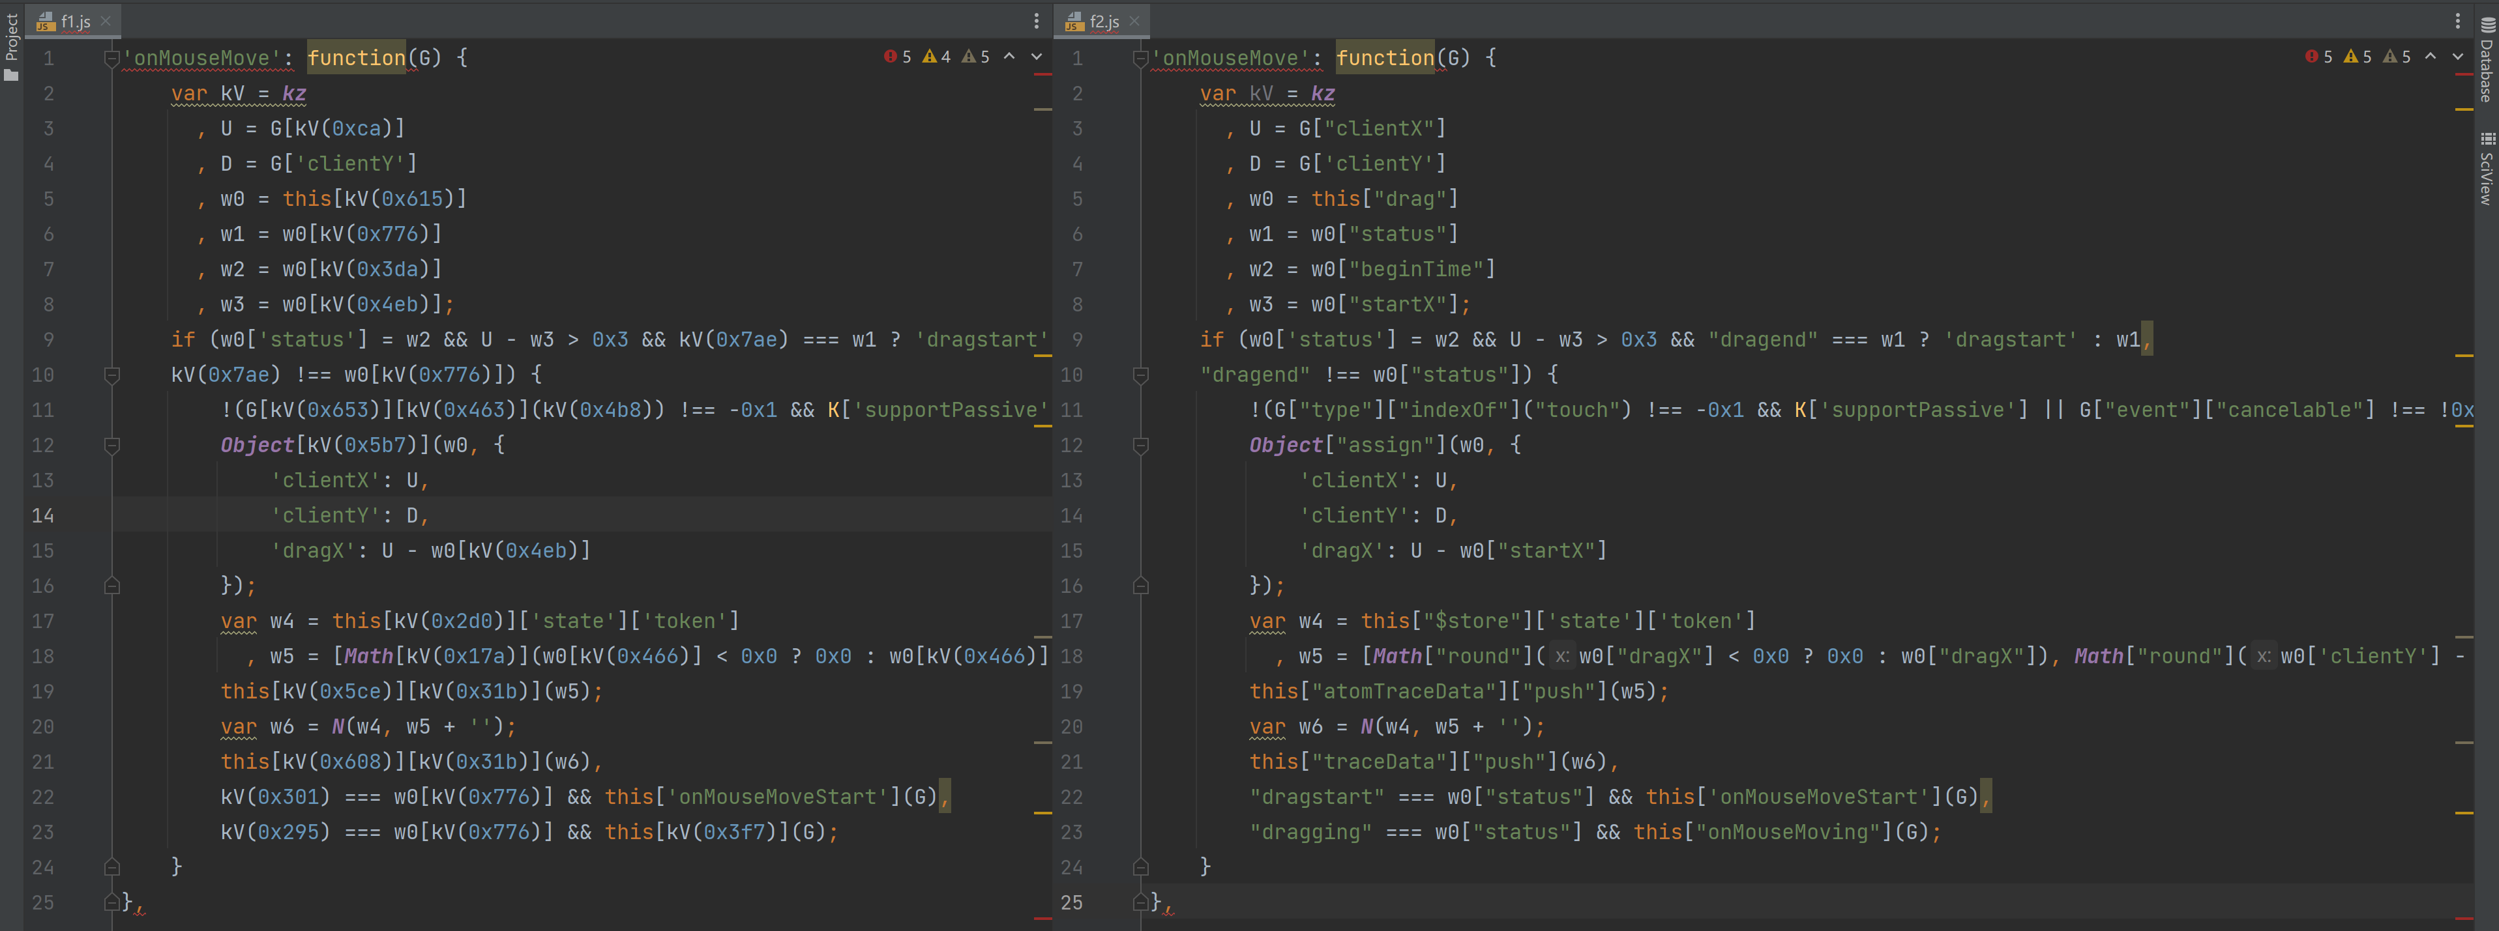Click the weak warning count in f2.js
The image size is (2499, 931).
coord(2397,57)
